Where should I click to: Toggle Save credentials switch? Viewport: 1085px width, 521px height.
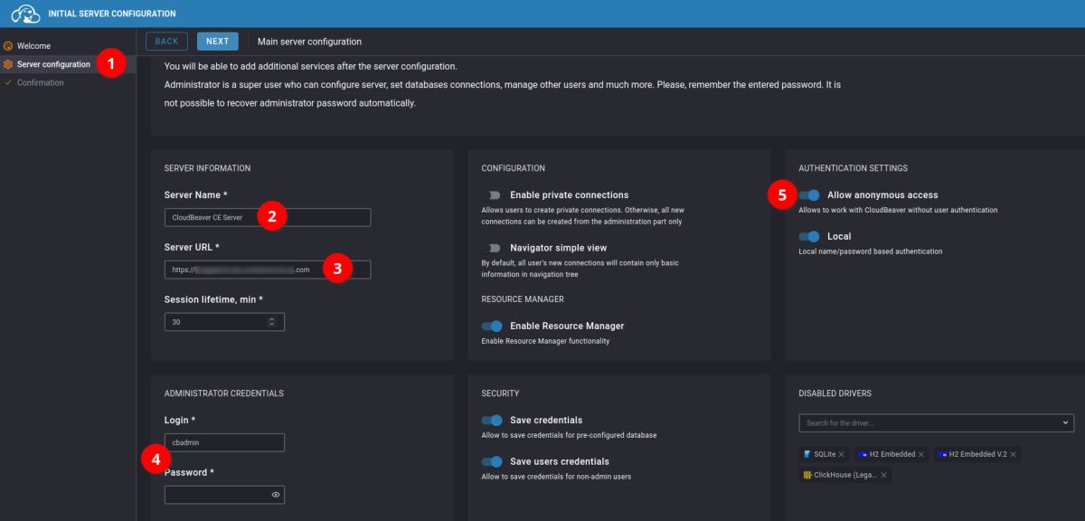coord(493,420)
